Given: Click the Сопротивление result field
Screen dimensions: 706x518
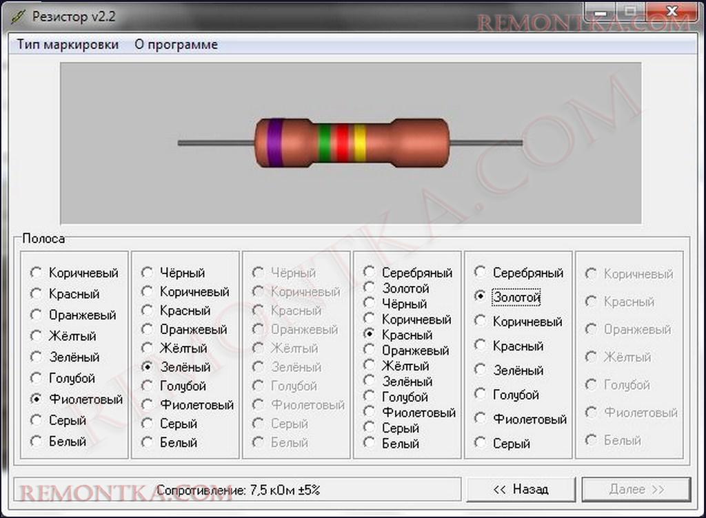Looking at the screenshot, I should 238,490.
